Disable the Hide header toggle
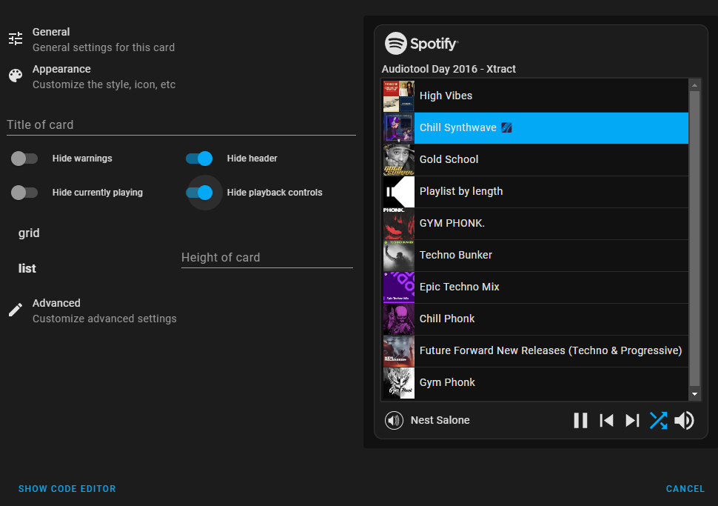Viewport: 718px width, 506px height. (198, 158)
